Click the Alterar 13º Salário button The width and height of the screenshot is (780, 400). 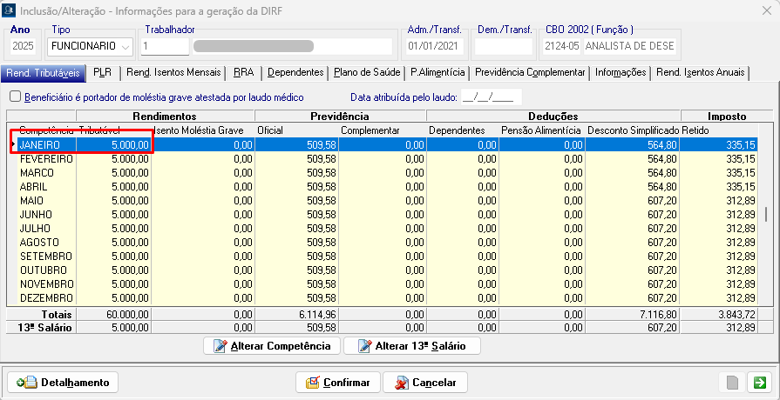(411, 346)
